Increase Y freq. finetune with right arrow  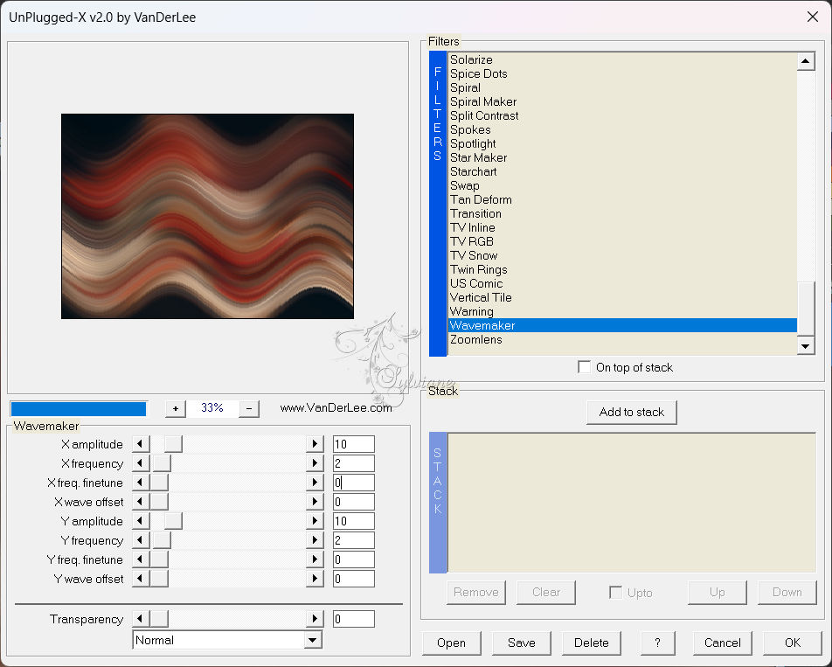[x=315, y=559]
